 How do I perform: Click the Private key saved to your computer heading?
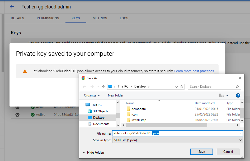(x=65, y=54)
